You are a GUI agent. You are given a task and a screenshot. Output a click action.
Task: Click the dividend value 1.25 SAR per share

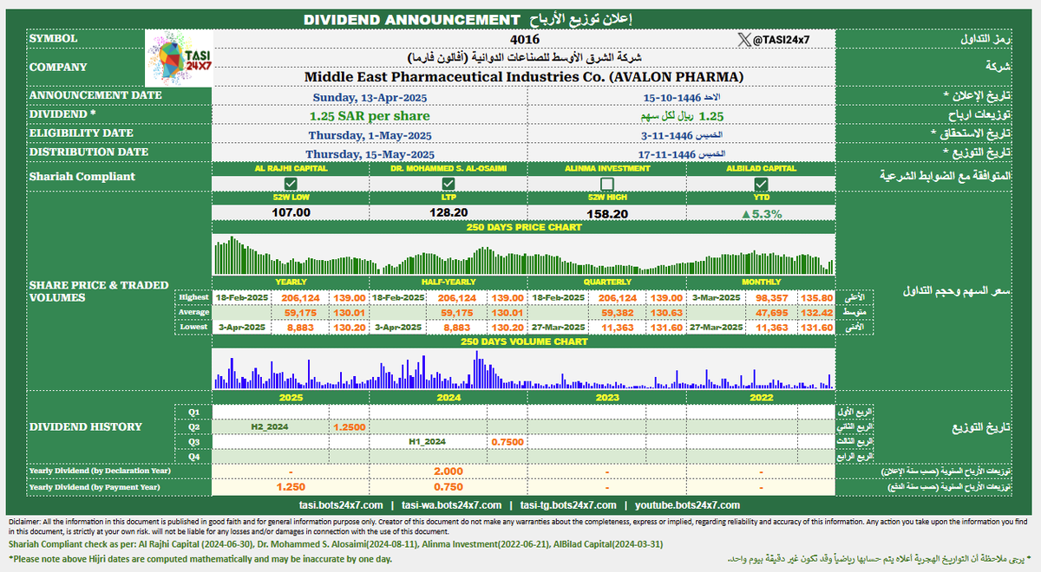coord(370,115)
